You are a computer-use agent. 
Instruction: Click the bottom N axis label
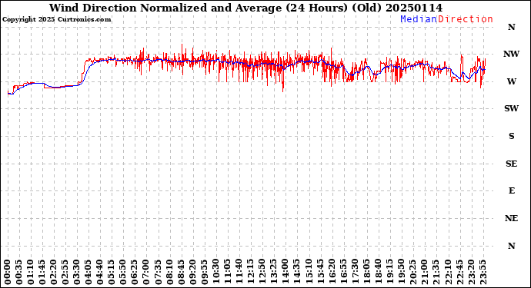click(511, 246)
